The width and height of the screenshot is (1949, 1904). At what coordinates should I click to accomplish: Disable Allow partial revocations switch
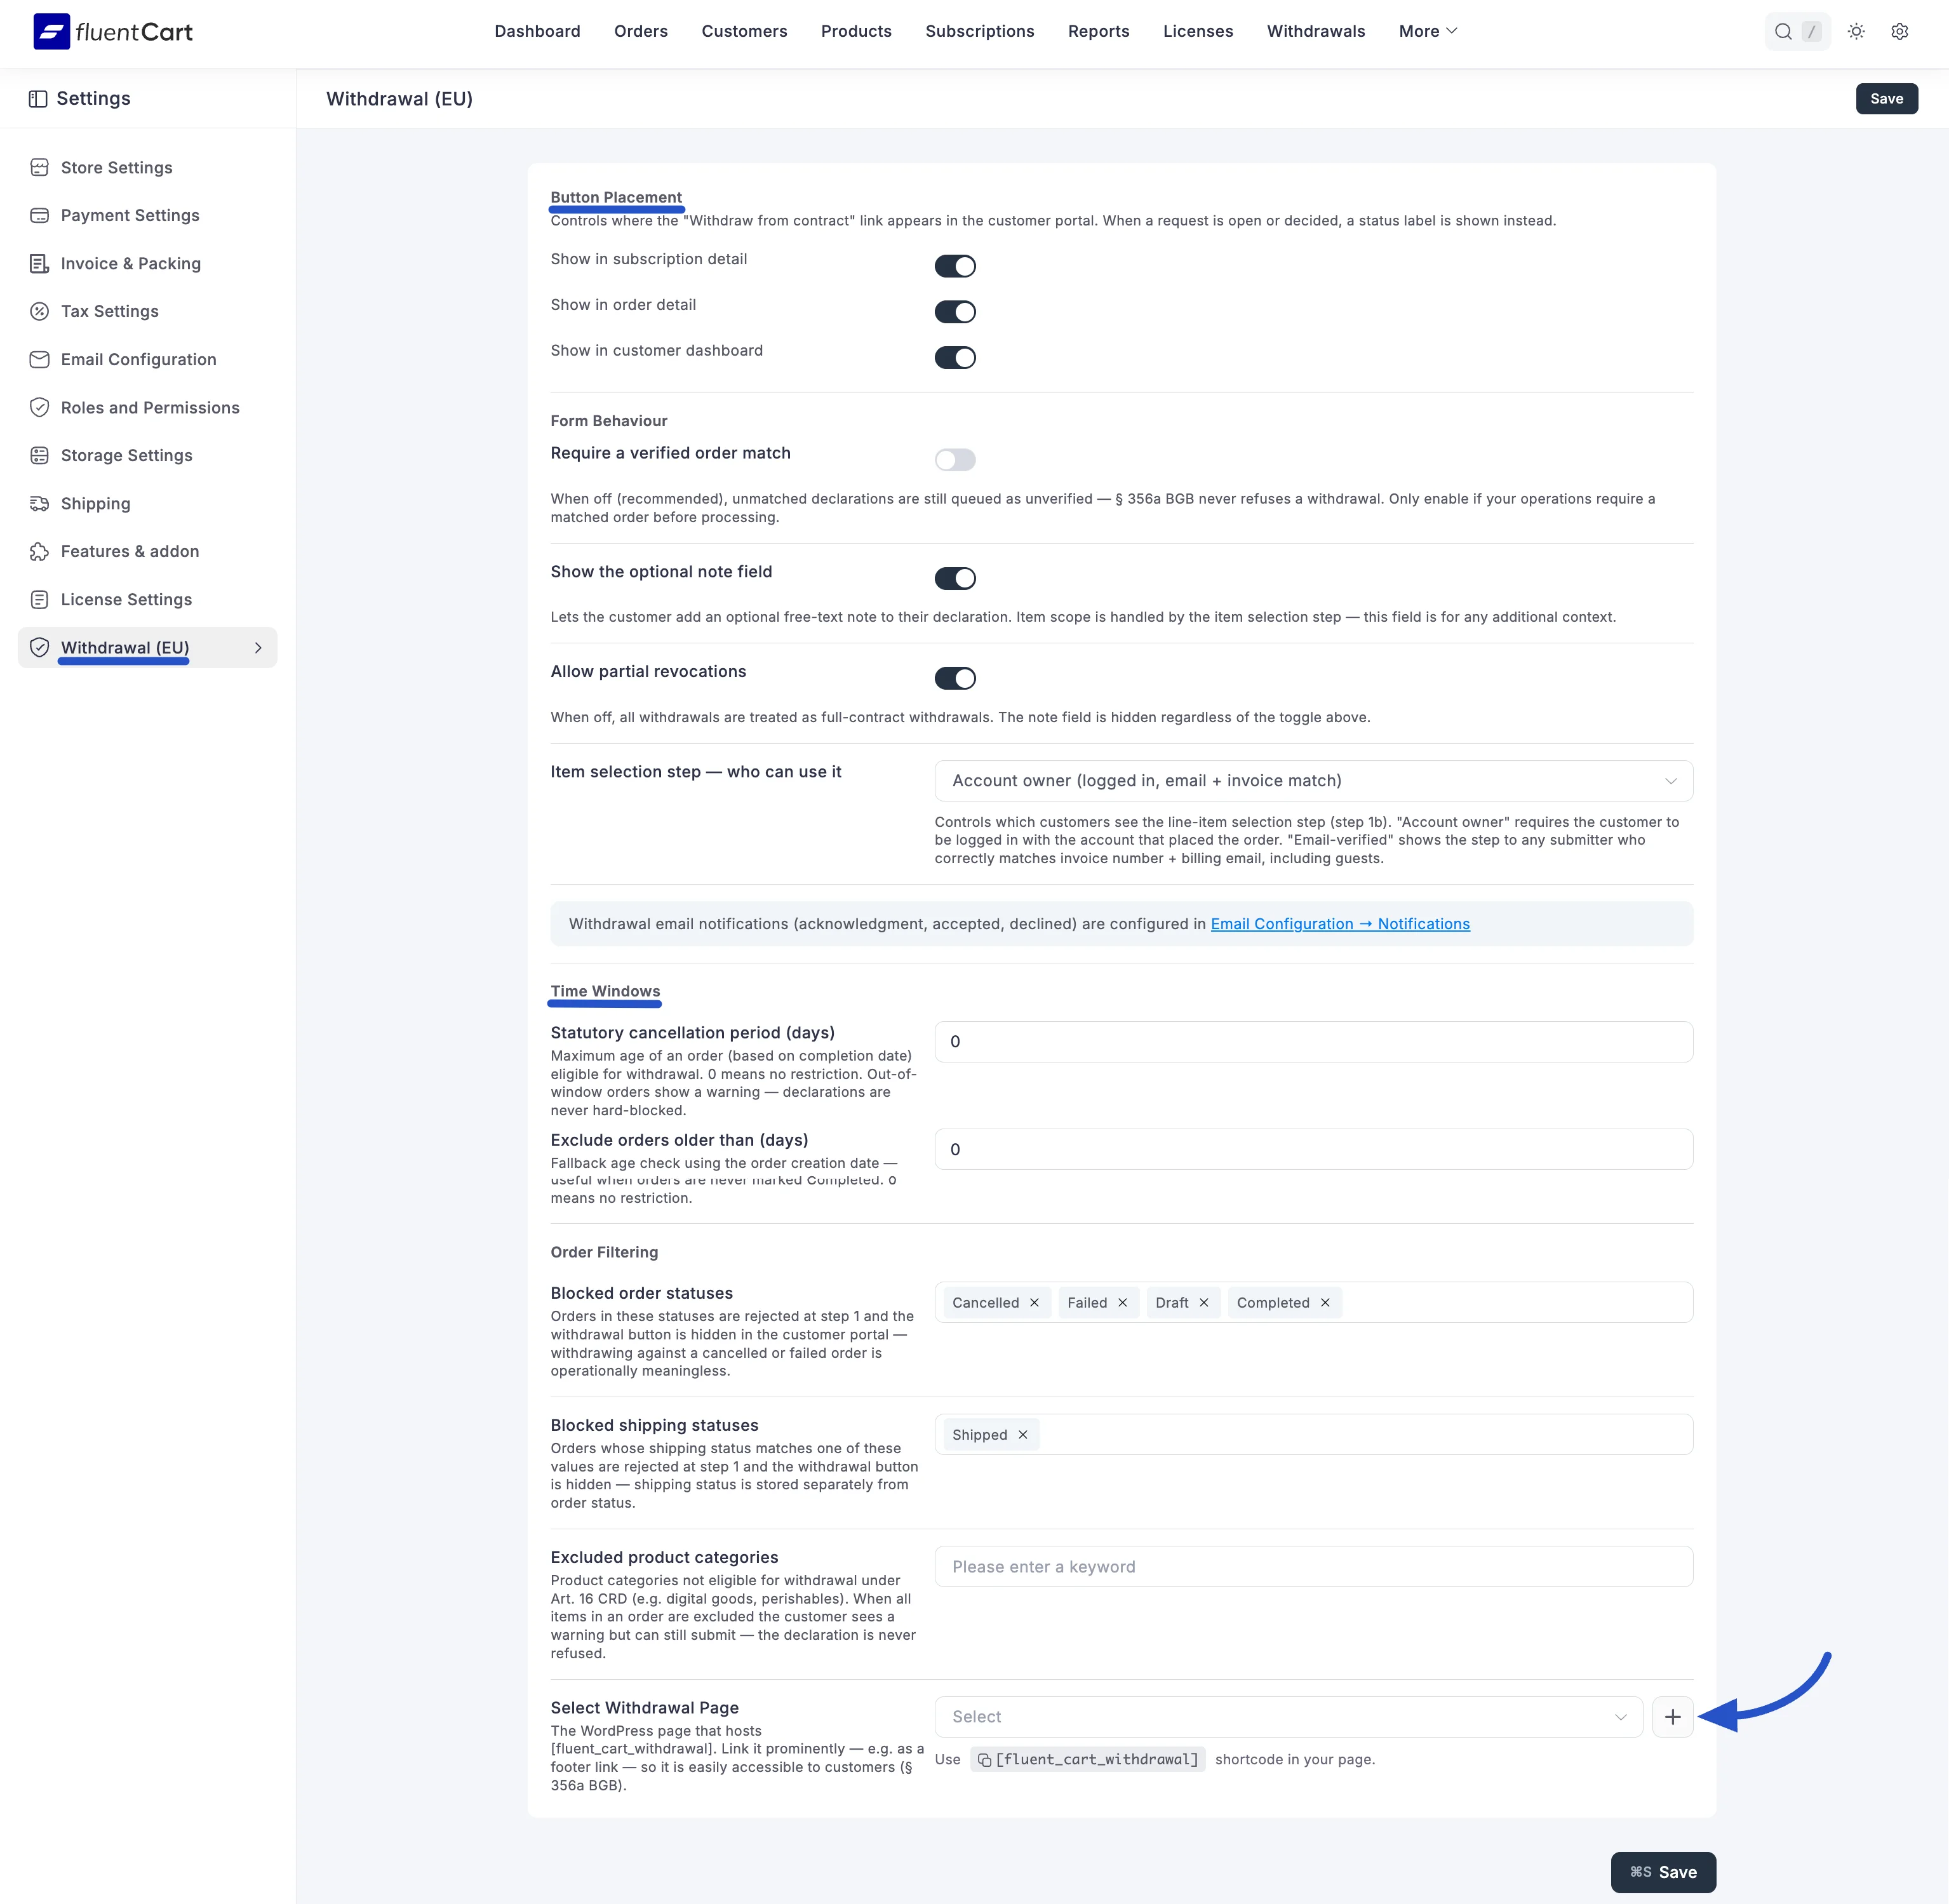955,678
